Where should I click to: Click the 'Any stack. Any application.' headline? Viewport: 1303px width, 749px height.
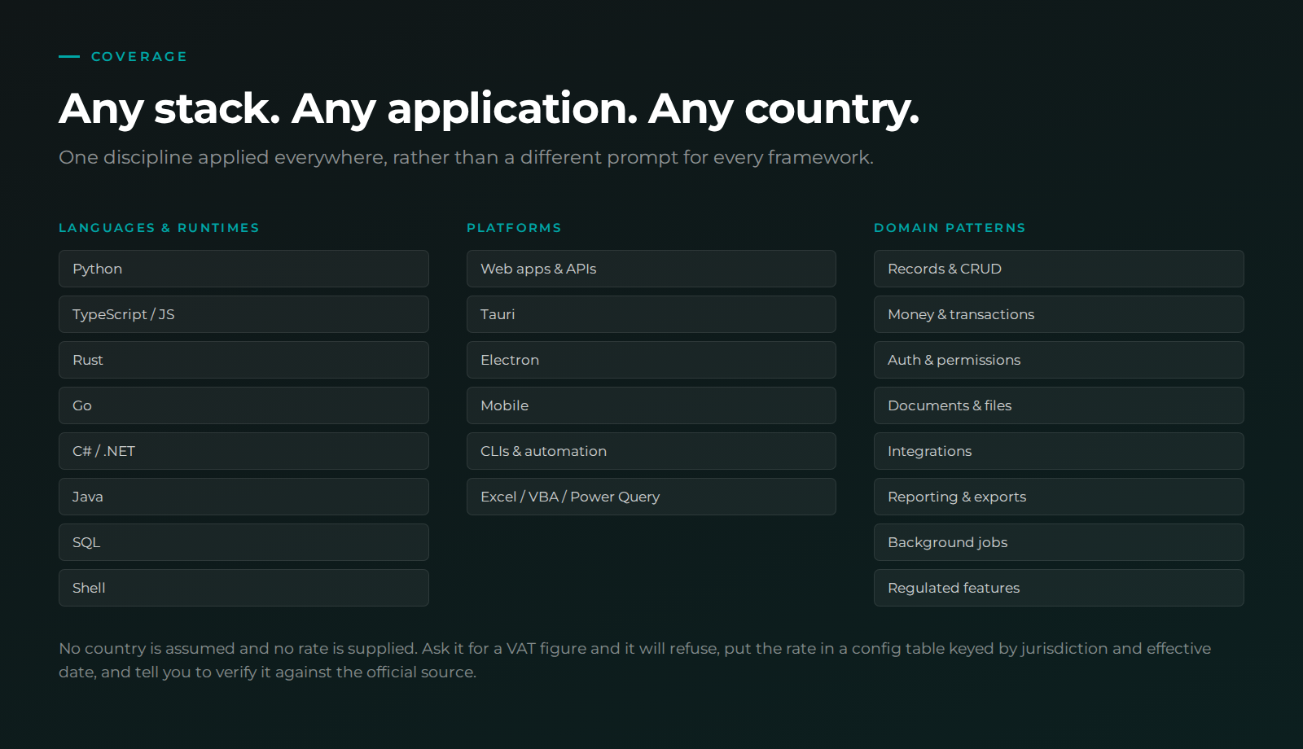coord(489,109)
